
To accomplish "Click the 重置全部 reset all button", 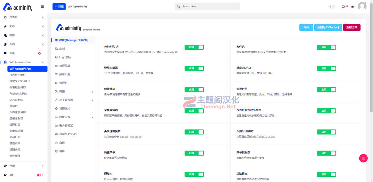I will [352, 27].
